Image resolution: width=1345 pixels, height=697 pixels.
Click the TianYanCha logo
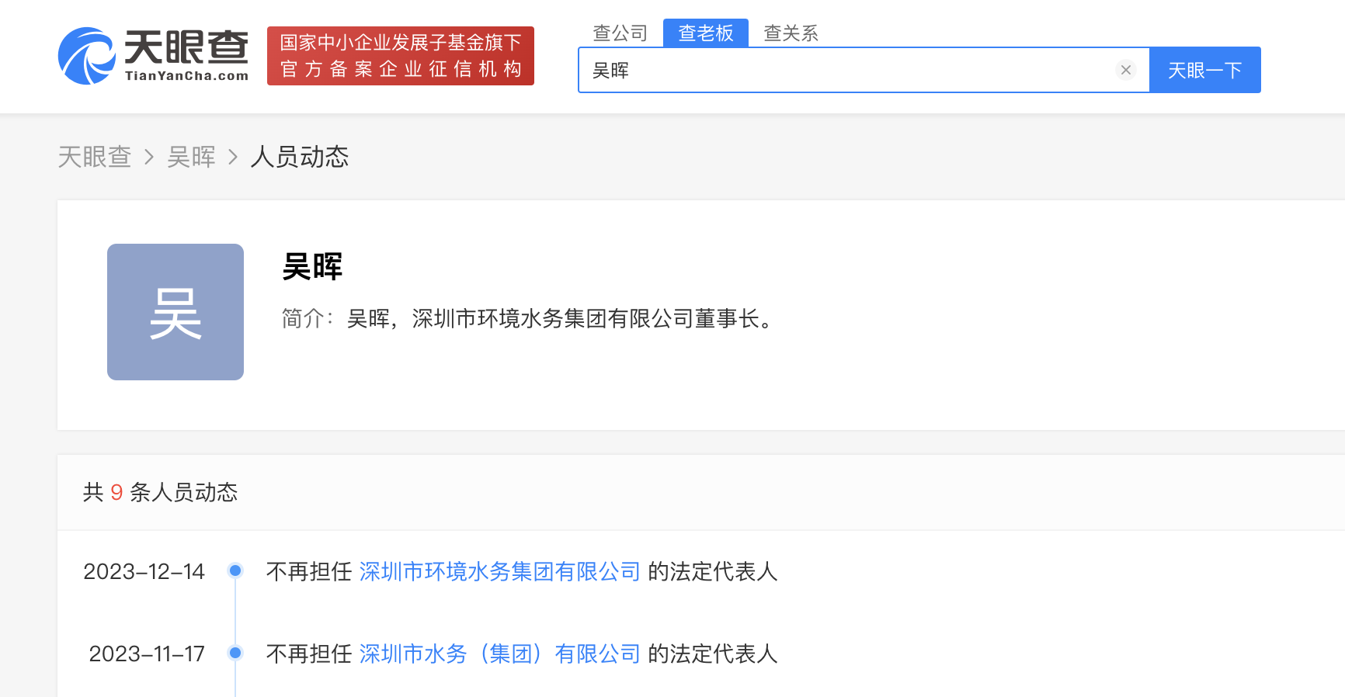[x=153, y=56]
